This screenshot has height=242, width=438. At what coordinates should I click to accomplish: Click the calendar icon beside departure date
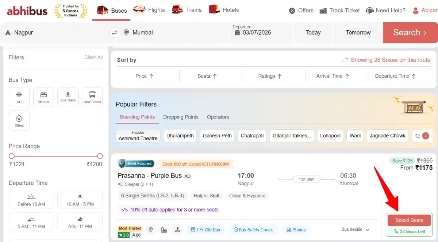237,32
